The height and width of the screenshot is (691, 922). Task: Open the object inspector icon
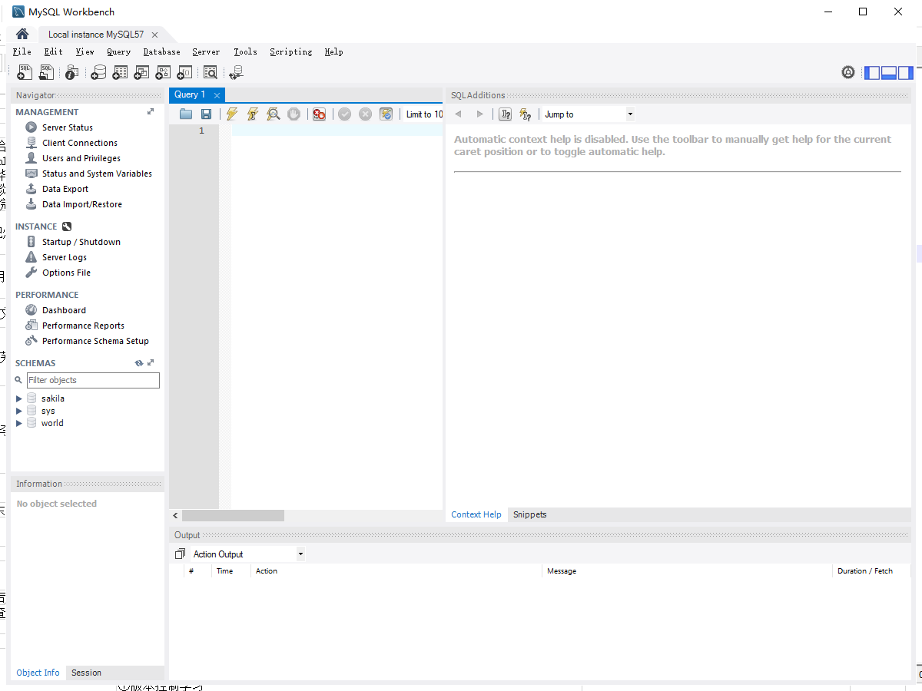[x=71, y=72]
